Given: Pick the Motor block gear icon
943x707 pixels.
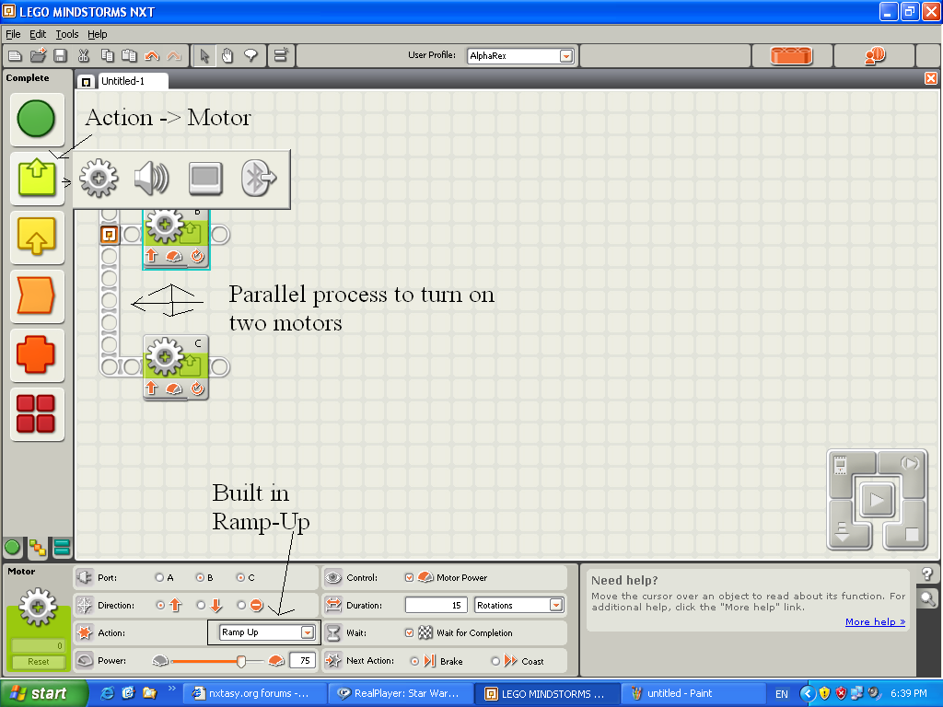Looking at the screenshot, I should click(99, 178).
